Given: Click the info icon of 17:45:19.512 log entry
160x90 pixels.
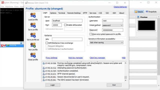Looking at the screenshot, I should coord(43,68).
